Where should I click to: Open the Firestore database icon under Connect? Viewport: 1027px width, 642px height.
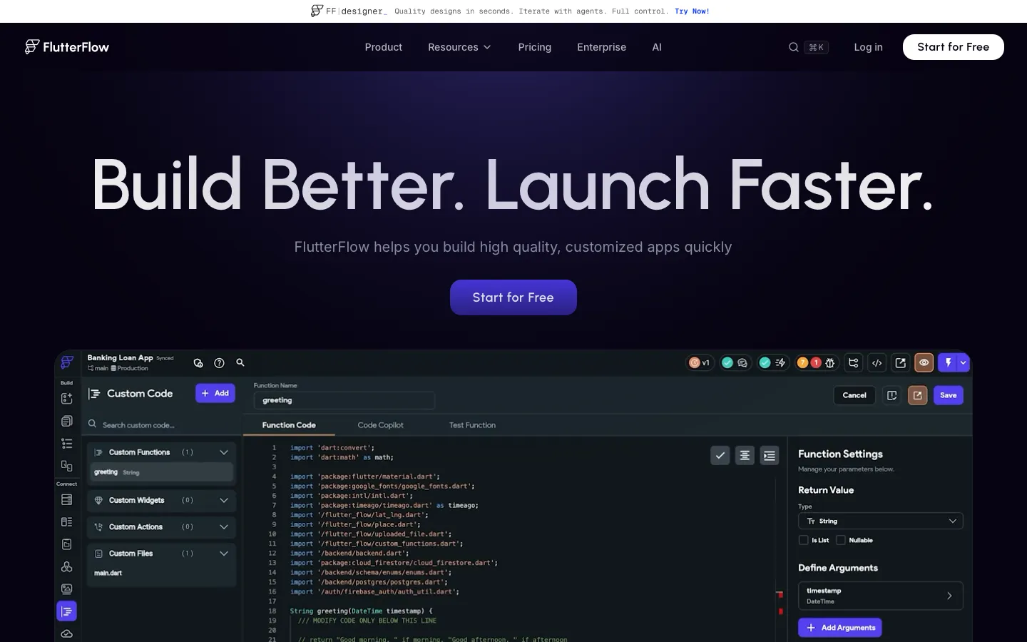point(67,499)
